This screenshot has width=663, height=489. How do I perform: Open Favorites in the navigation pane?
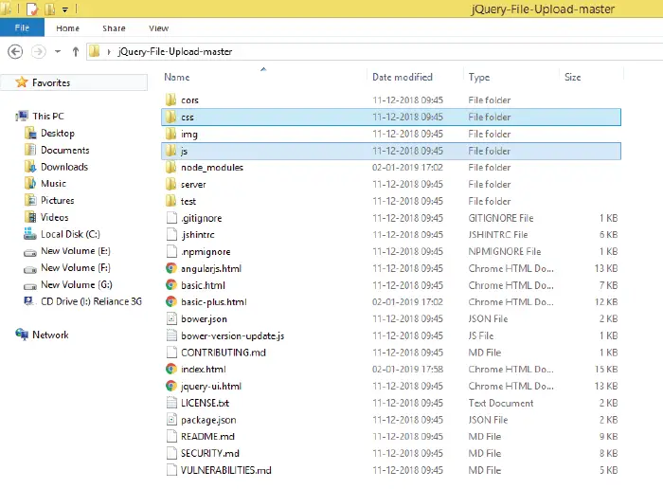tap(51, 82)
